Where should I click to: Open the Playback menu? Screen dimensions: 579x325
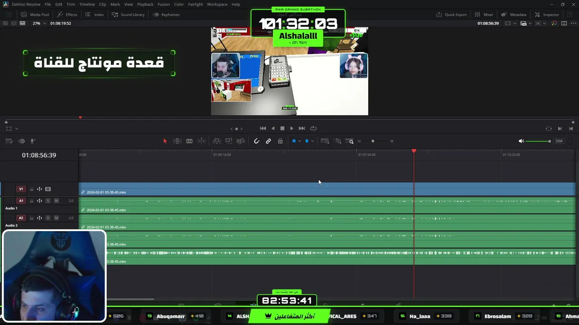point(145,4)
